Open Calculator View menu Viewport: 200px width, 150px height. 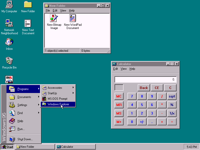pyautogui.click(x=123, y=69)
